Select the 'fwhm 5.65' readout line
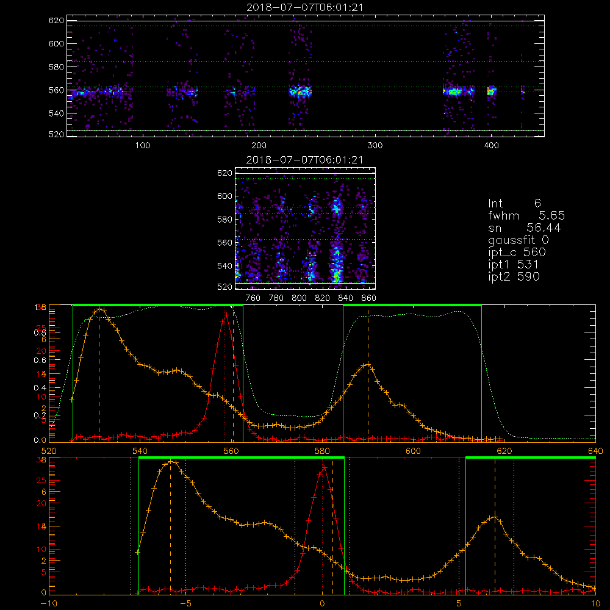This screenshot has height=610, width=610. click(x=526, y=215)
